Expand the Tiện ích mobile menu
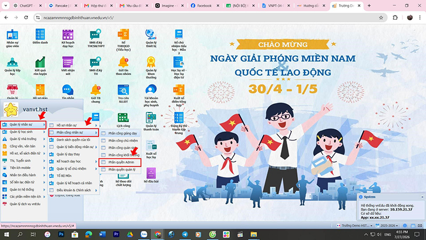This screenshot has height=240, width=426. coord(23,168)
